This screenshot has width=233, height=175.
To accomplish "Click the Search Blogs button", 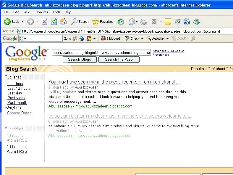I will 80,60.
